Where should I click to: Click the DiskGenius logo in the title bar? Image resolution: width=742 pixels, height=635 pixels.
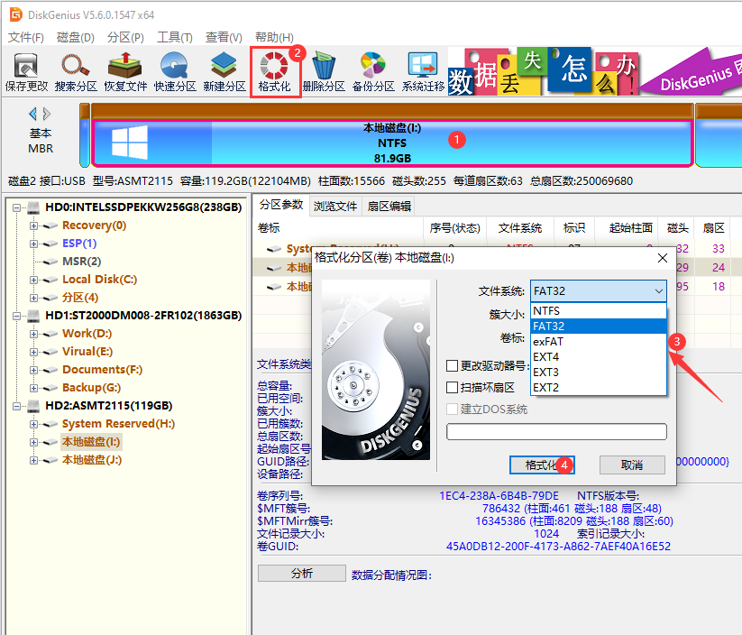coord(16,14)
